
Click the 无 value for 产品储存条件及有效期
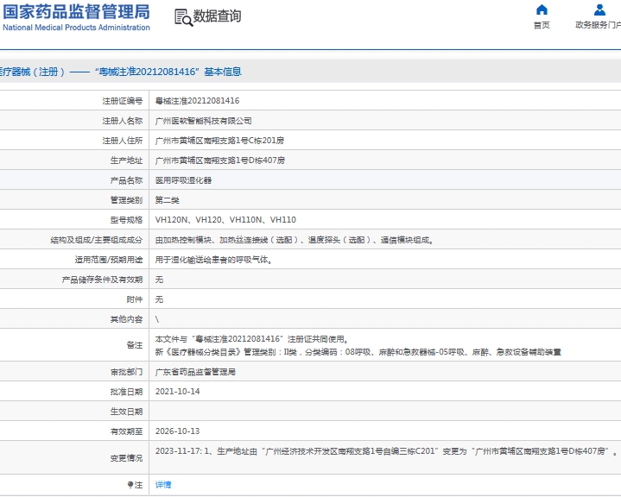coord(159,280)
